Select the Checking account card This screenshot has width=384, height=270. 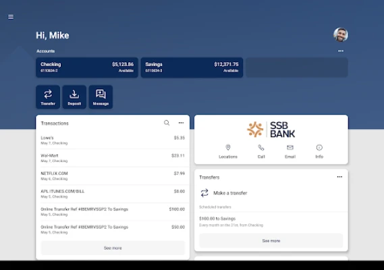pos(87,67)
